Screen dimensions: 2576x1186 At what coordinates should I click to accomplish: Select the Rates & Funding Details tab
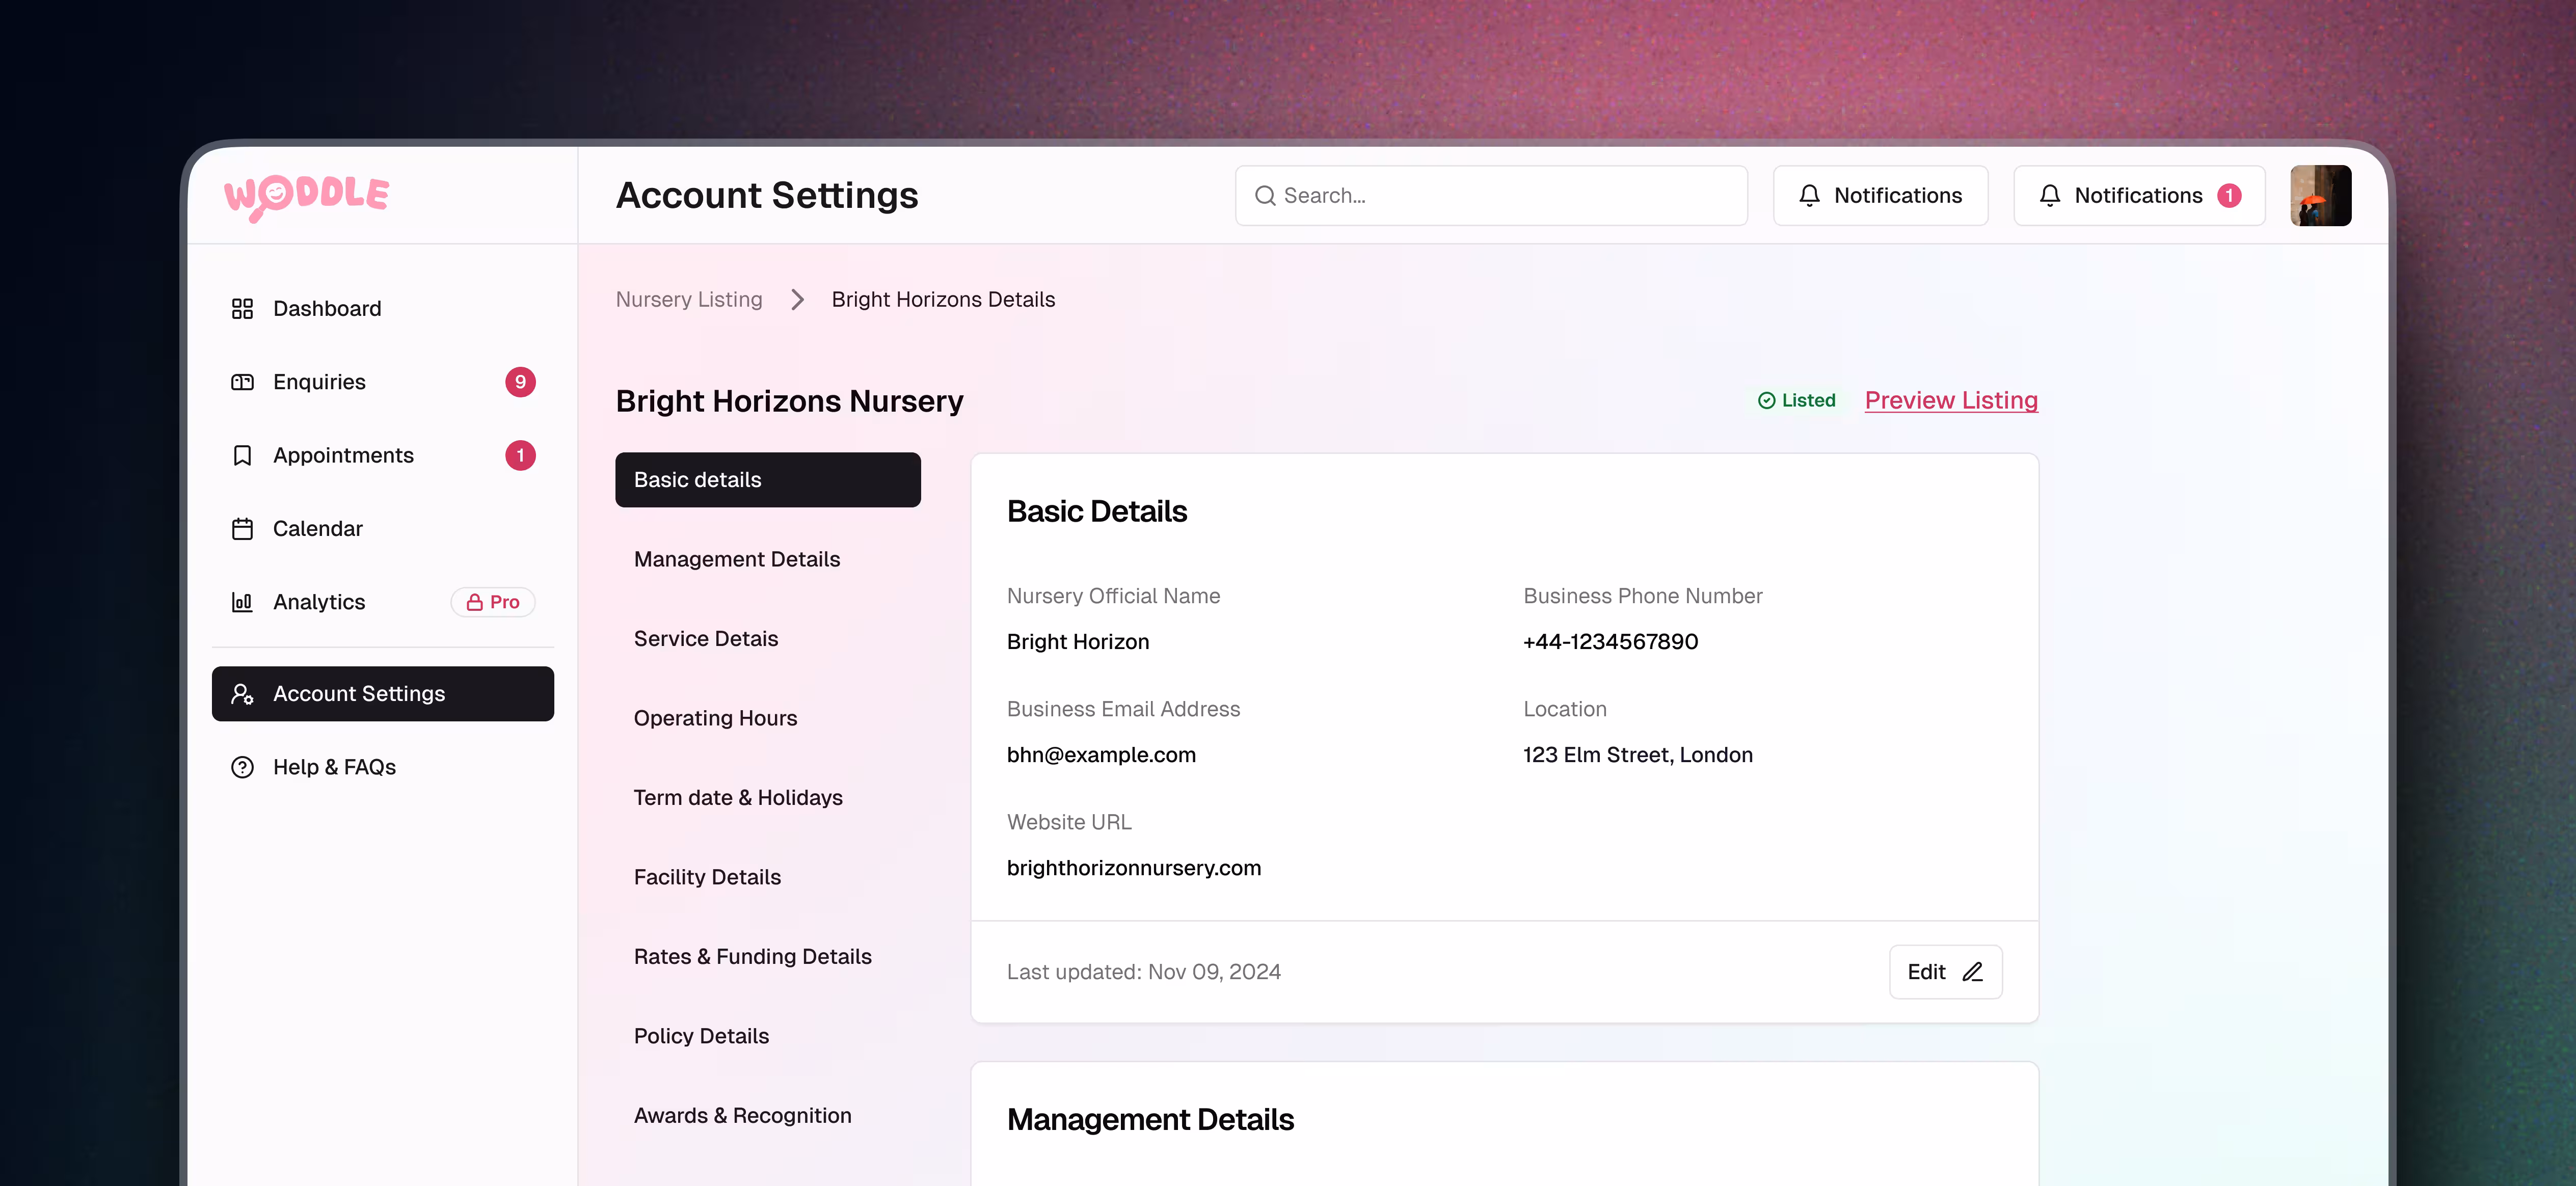tap(752, 957)
